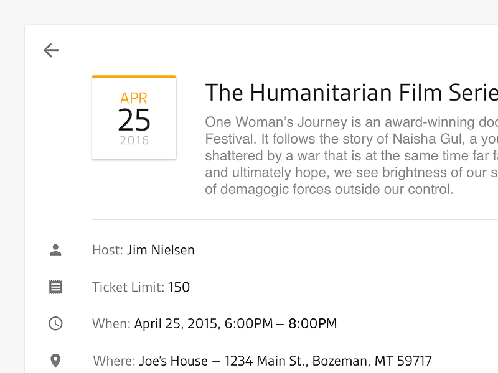Image resolution: width=498 pixels, height=373 pixels.
Task: Click the Where: label
Action: point(115,361)
